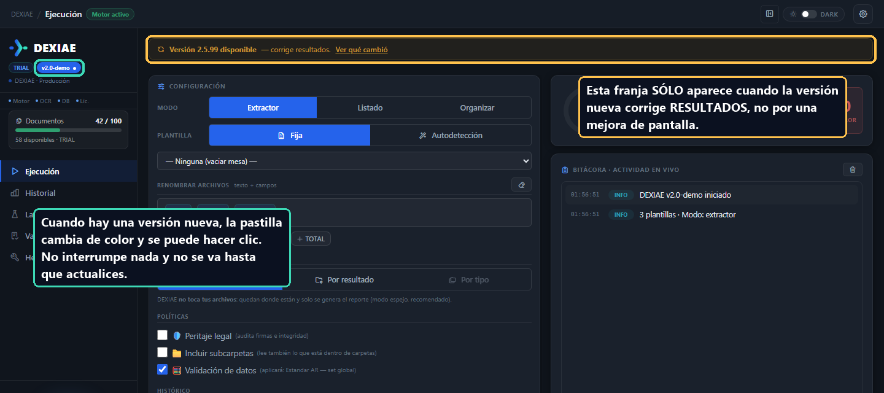This screenshot has width=884, height=393.
Task: Open the Ninguna (vaciar mesa) dropdown
Action: point(344,161)
